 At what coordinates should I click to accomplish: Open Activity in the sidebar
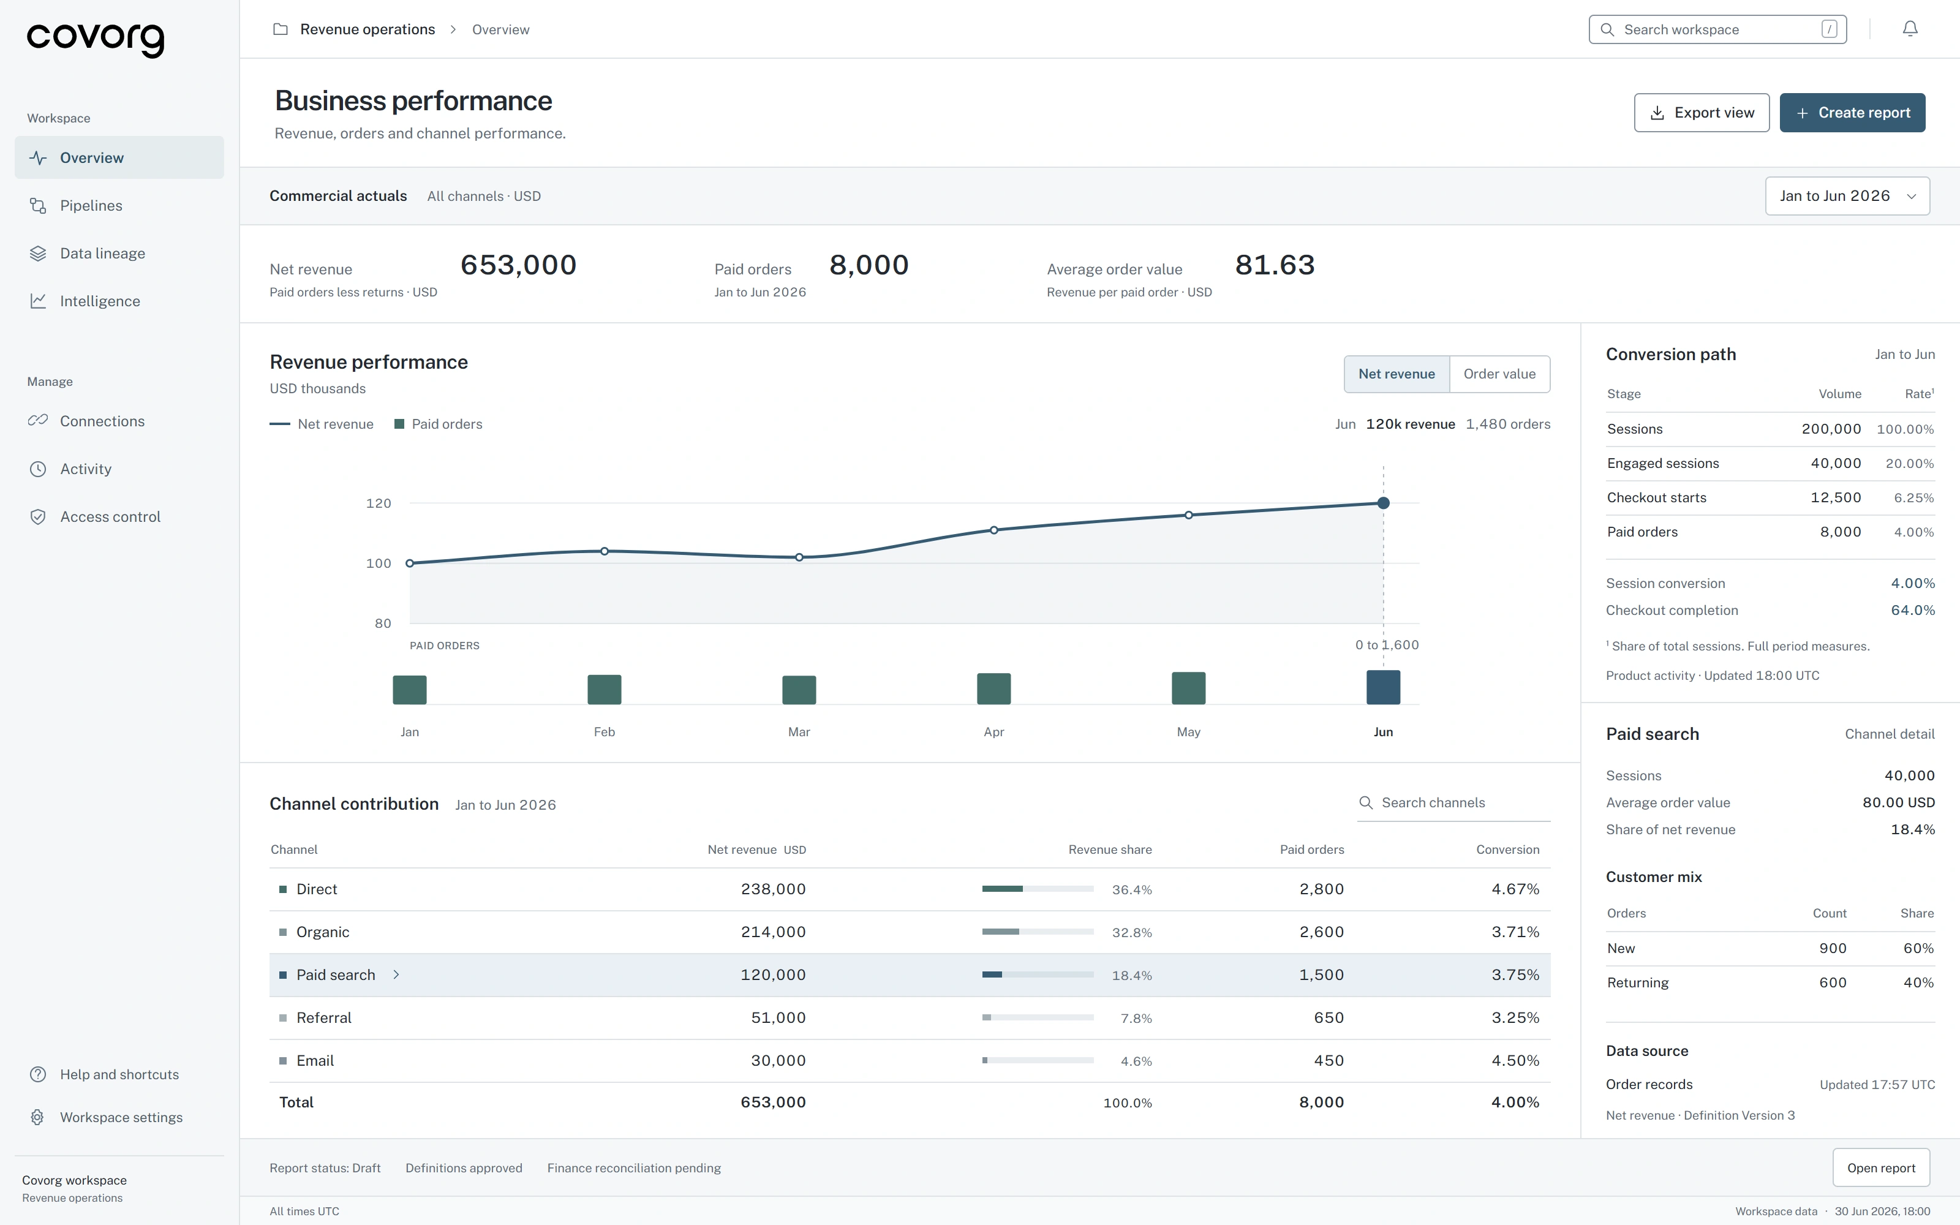coord(119,469)
